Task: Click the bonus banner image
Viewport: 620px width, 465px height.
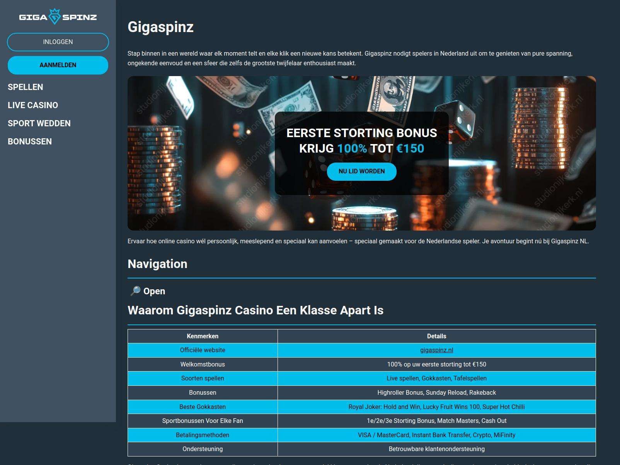Action: coord(362,153)
